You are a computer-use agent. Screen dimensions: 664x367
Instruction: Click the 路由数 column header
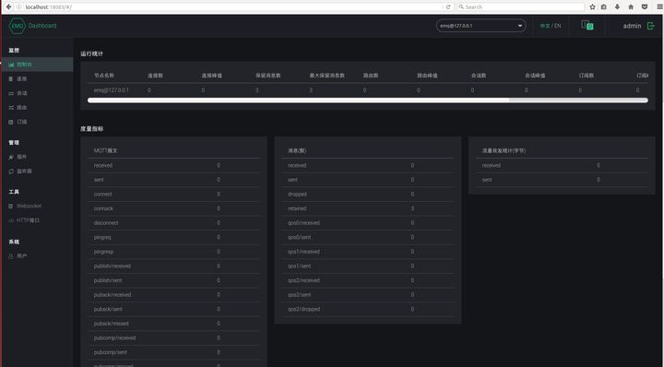[x=371, y=76]
